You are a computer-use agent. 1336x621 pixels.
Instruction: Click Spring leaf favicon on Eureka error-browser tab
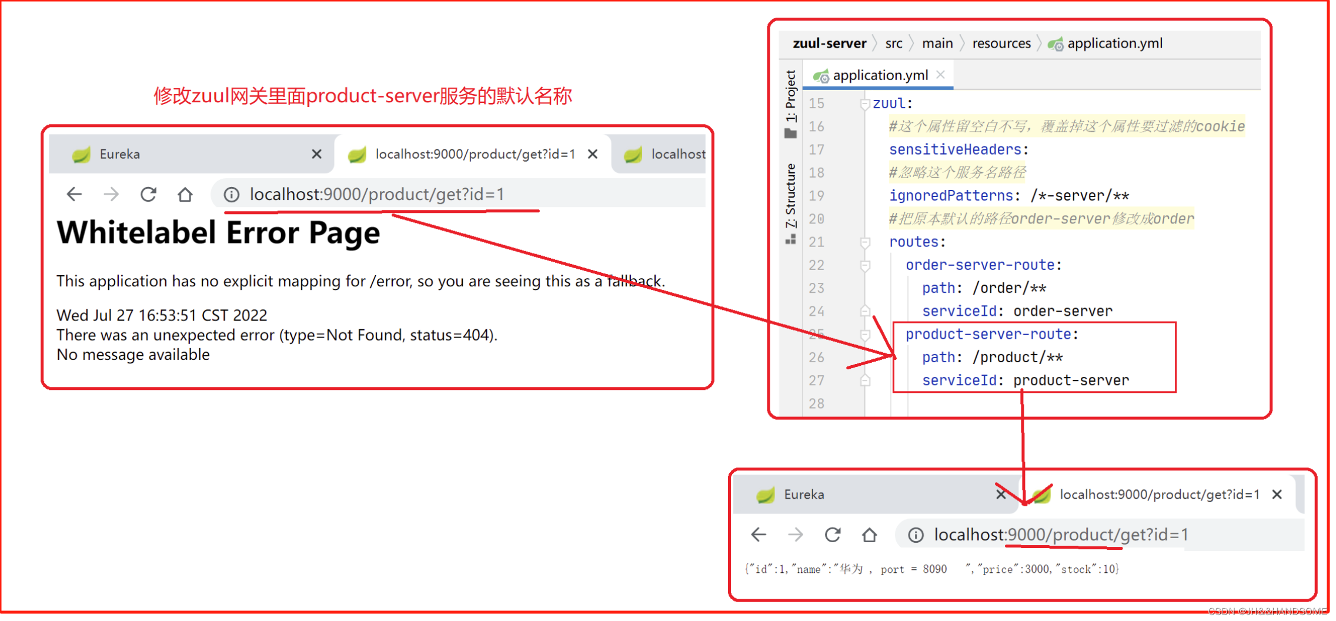pyautogui.click(x=81, y=155)
